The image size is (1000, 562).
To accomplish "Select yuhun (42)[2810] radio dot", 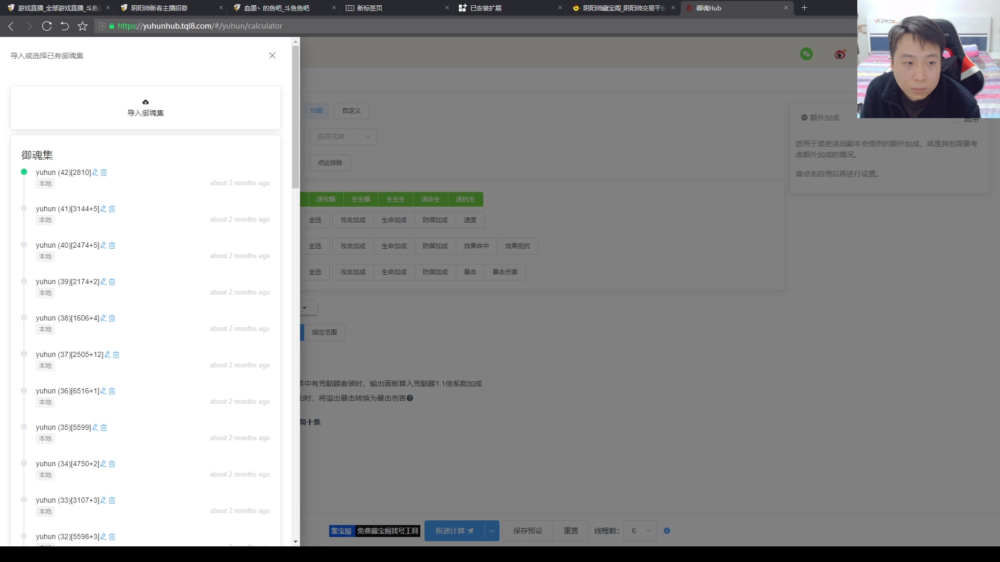I will pos(24,172).
